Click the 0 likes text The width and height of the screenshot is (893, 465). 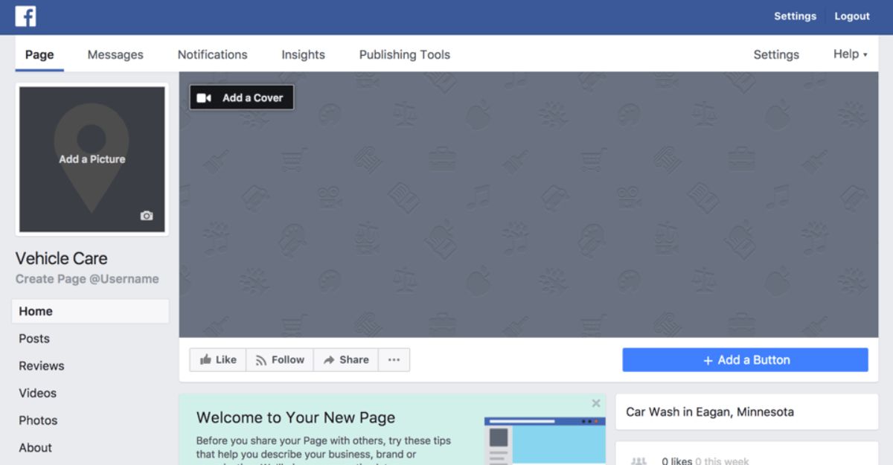[x=677, y=461]
